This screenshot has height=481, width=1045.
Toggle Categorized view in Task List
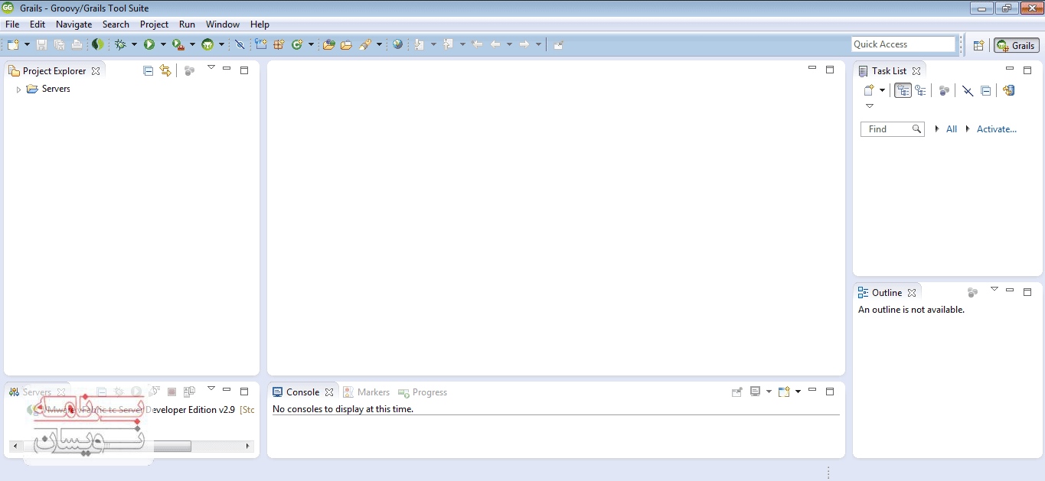point(903,90)
